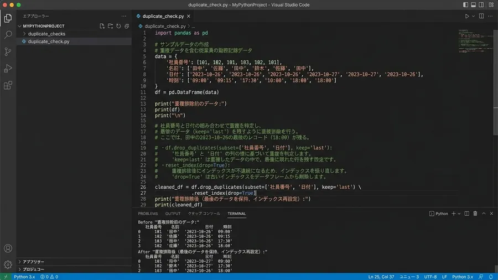Kill the terminal with trash icon
This screenshot has width=498, height=280.
(x=475, y=214)
